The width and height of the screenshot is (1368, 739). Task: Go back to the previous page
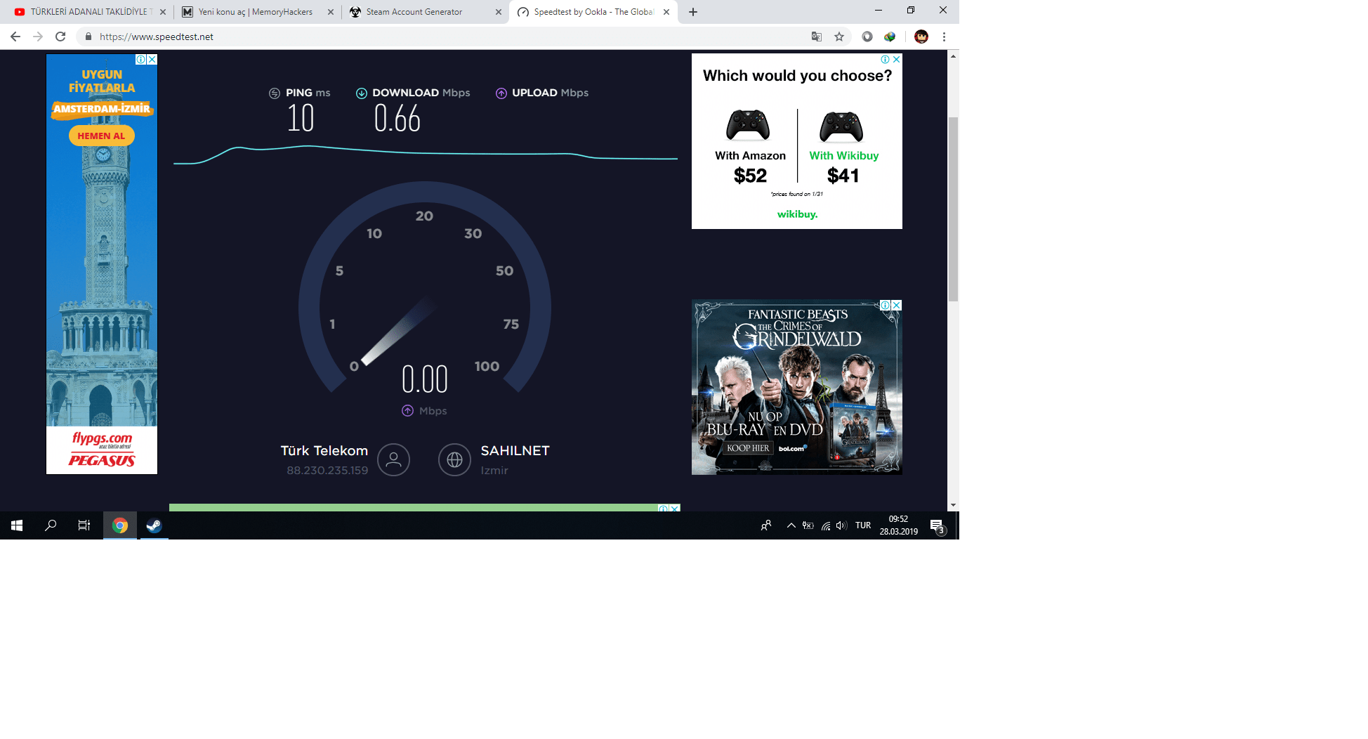tap(15, 37)
